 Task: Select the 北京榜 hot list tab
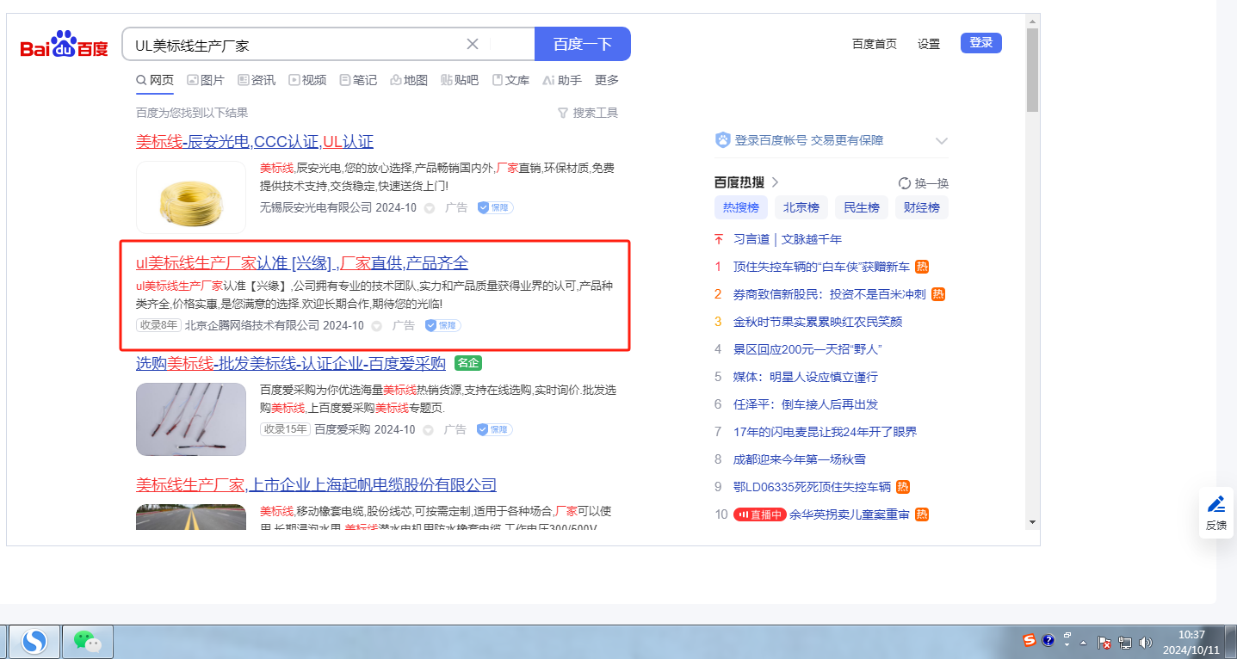801,207
